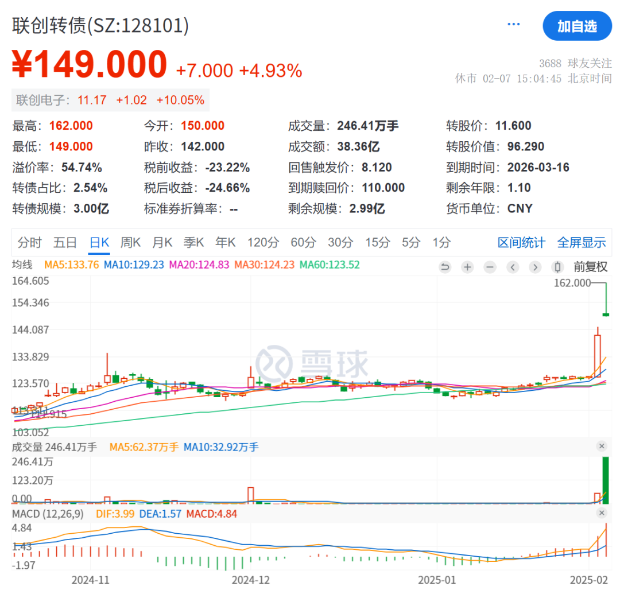
Task: Select the 季K chart tab
Action: (194, 242)
